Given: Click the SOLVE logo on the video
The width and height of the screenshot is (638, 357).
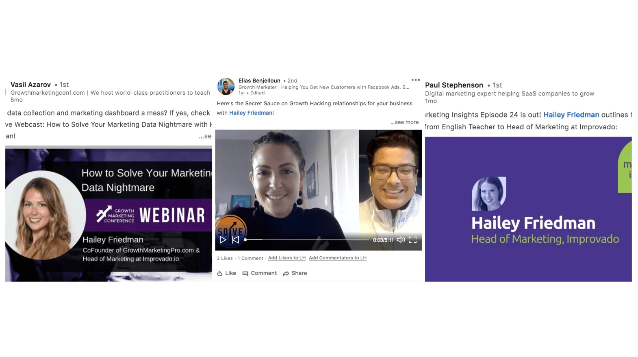Looking at the screenshot, I should tap(230, 230).
